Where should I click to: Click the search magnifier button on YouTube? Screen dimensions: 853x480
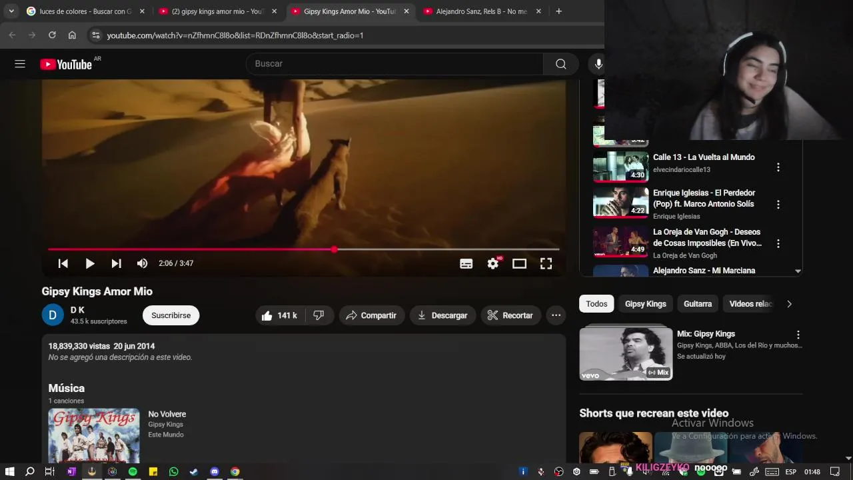(560, 64)
